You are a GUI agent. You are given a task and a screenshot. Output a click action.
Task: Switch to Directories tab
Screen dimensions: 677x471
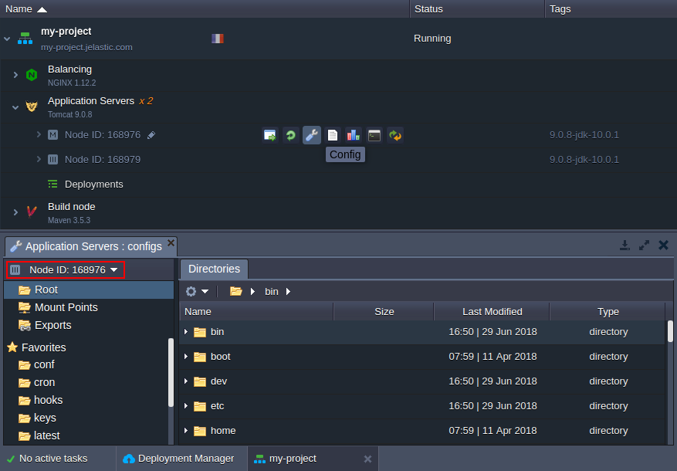(214, 269)
